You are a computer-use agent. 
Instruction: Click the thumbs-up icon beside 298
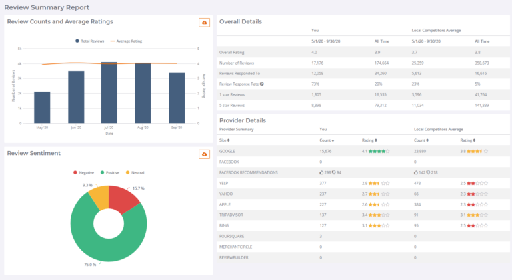pyautogui.click(x=322, y=172)
